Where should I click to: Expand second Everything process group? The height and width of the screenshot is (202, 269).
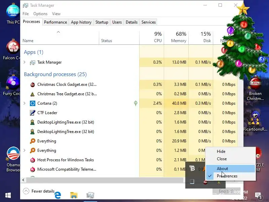coord(24,150)
